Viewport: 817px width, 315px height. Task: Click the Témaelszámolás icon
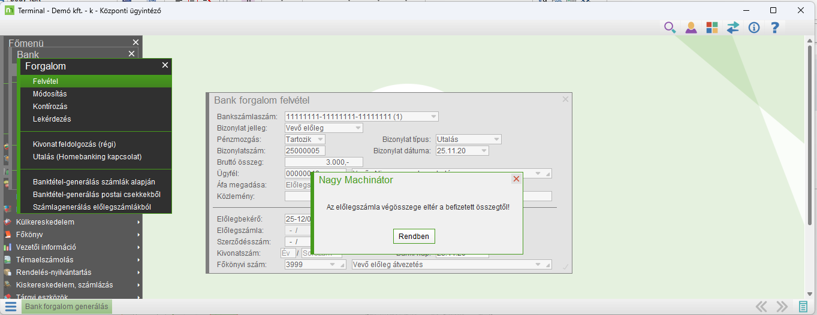point(8,259)
